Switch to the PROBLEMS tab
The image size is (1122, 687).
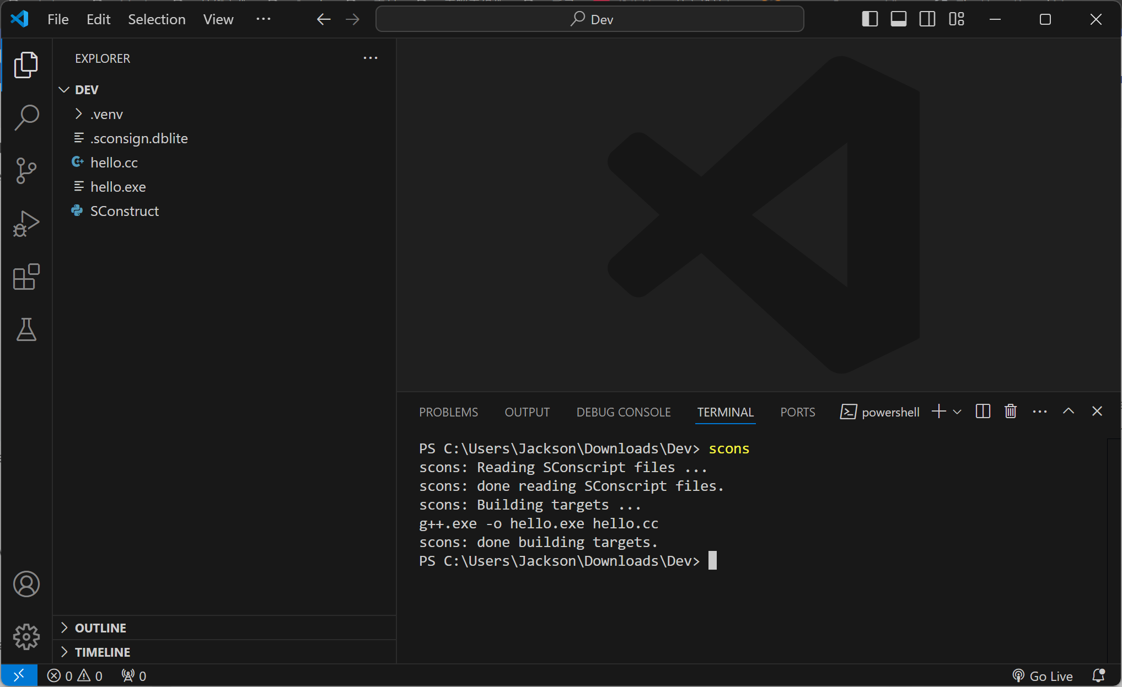pyautogui.click(x=448, y=412)
